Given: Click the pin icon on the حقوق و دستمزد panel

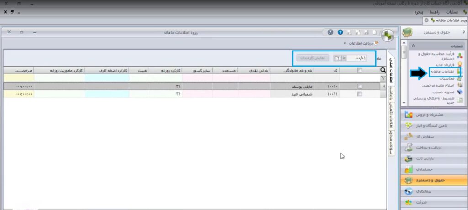Looking at the screenshot, I should coord(463,32).
